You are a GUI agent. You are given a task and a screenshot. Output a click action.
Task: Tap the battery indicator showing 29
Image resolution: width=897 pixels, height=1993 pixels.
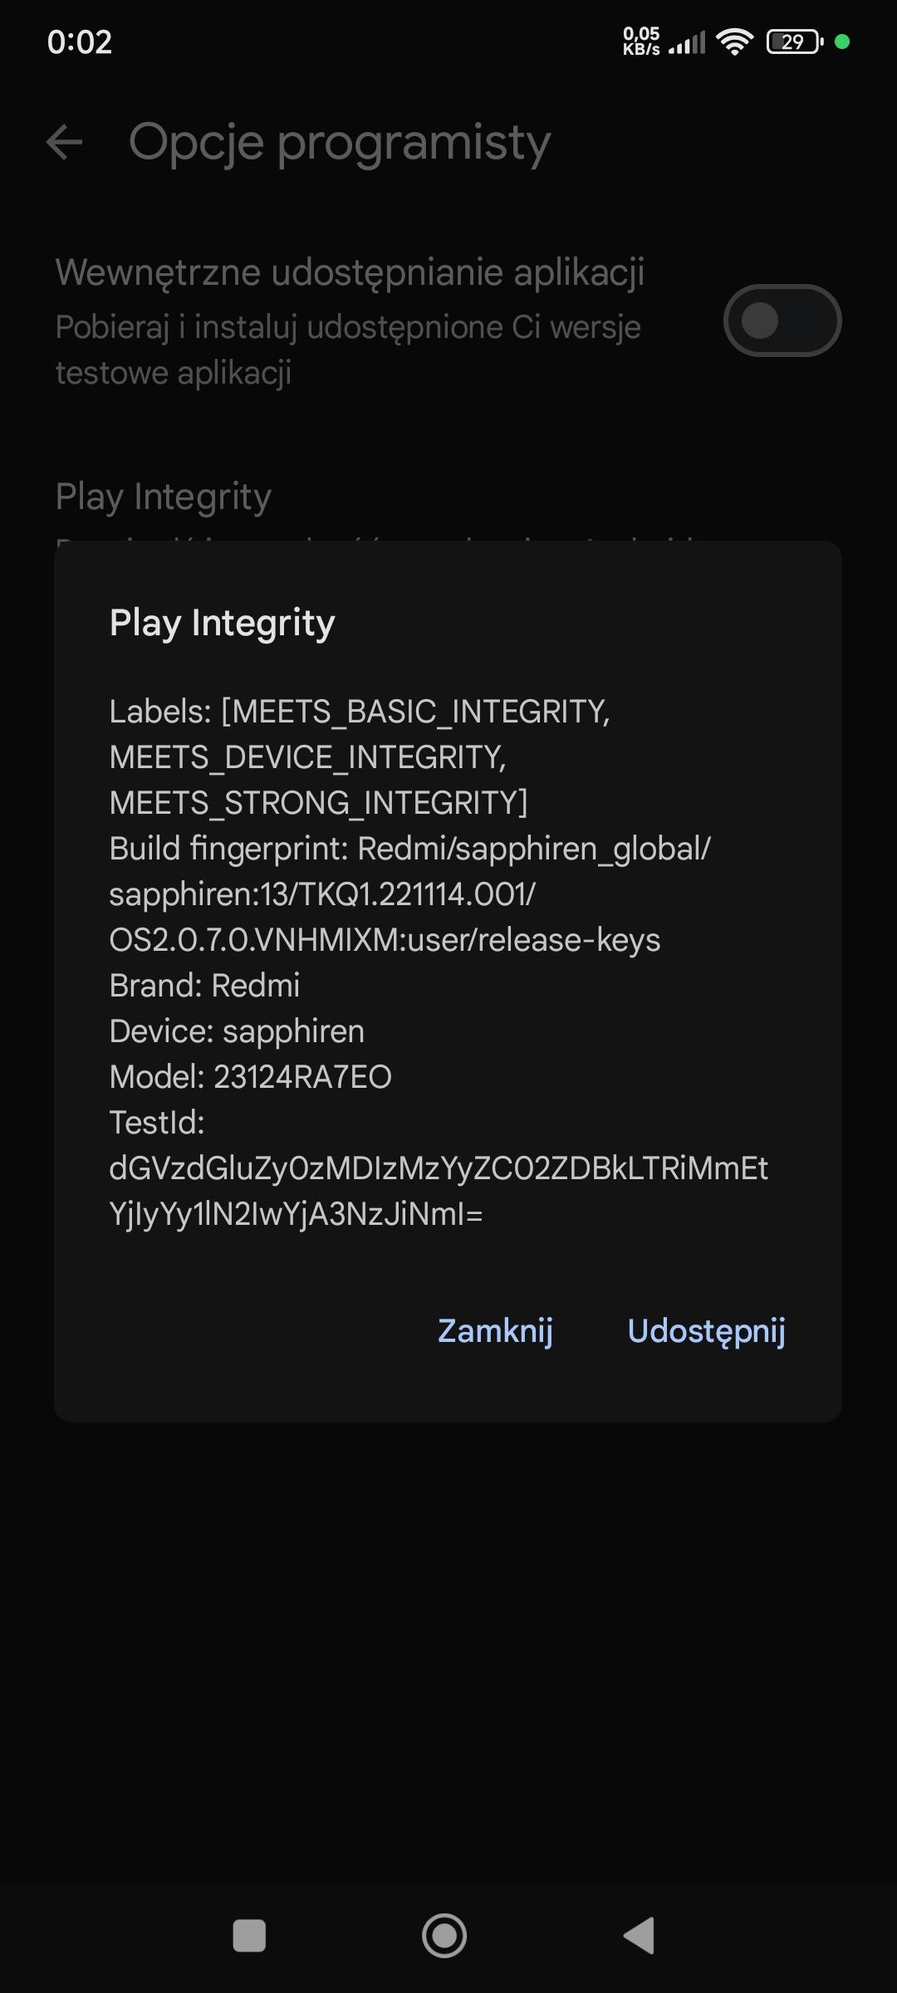click(794, 42)
